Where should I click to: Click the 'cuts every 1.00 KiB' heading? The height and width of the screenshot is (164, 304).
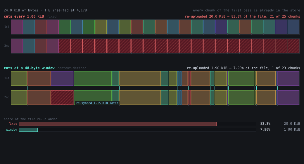click(24, 16)
